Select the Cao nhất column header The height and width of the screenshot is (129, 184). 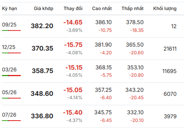coord(102,8)
